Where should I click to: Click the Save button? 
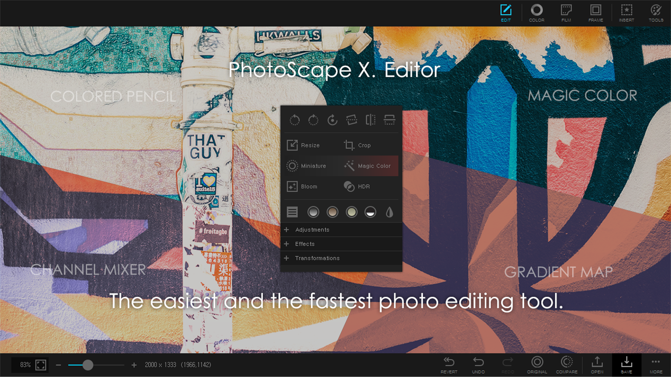[x=627, y=365]
